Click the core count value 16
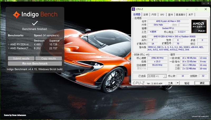The width and height of the screenshot is (211, 120). click(183, 76)
